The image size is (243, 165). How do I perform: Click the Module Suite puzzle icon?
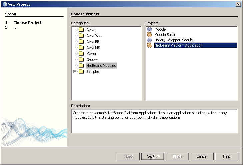coord(149,35)
